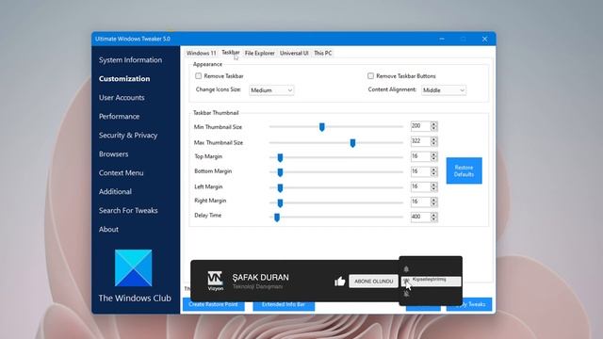This screenshot has height=339, width=603.
Task: Select Browsers in the sidebar
Action: tap(113, 154)
